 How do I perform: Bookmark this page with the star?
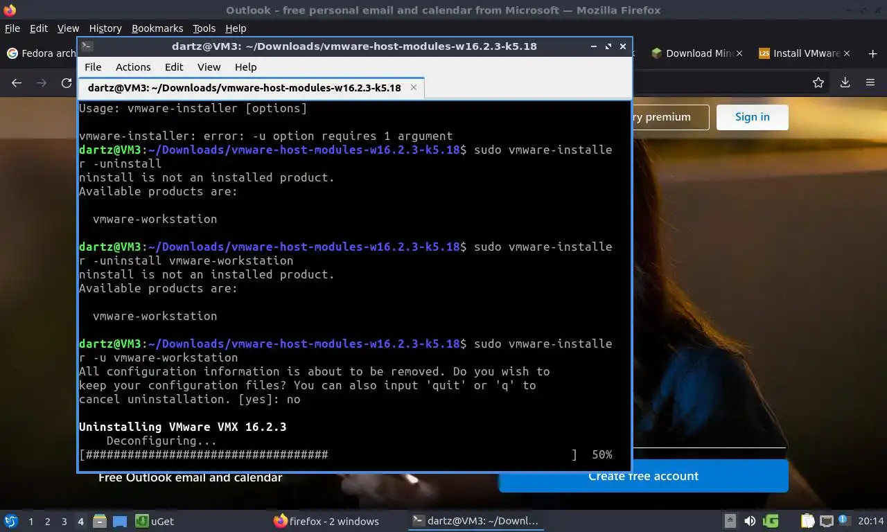pyautogui.click(x=818, y=82)
